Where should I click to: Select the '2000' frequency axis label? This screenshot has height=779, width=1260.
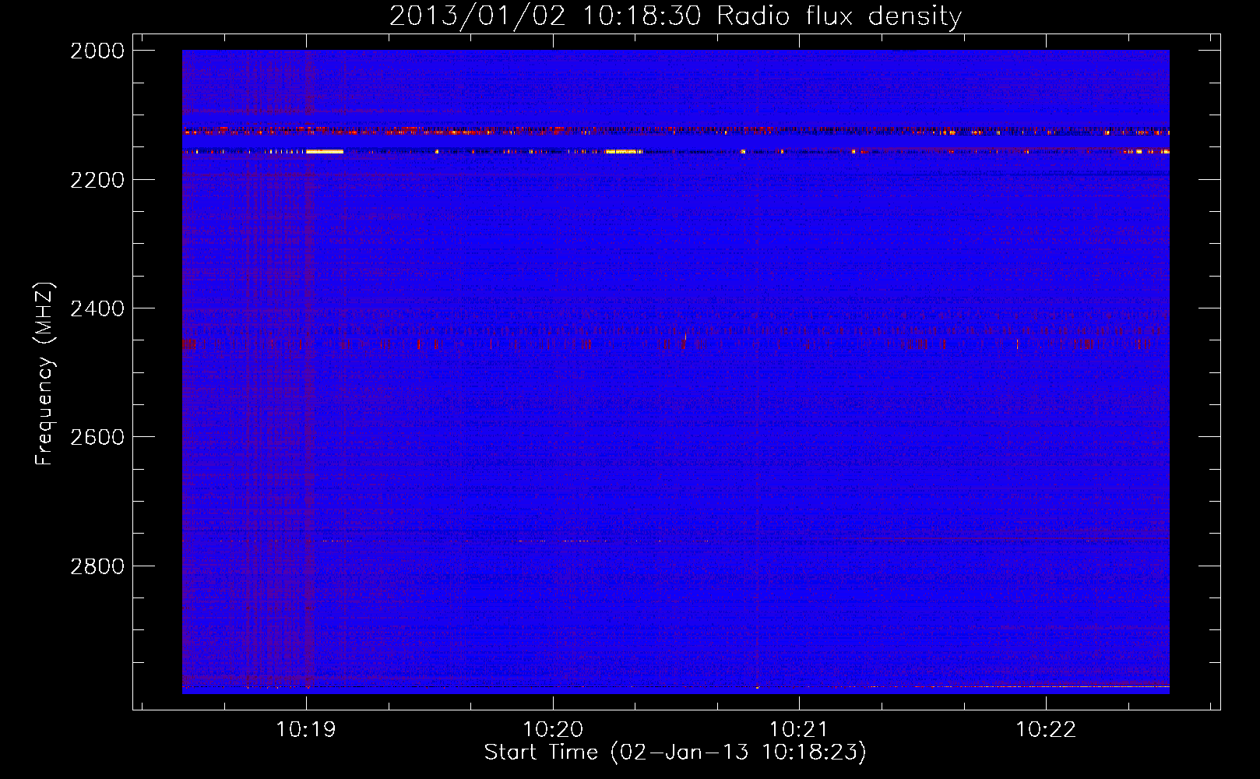(97, 51)
